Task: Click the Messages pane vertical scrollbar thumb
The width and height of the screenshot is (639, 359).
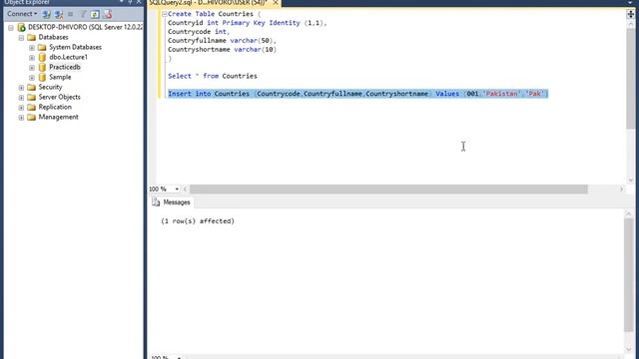Action: coord(628,275)
